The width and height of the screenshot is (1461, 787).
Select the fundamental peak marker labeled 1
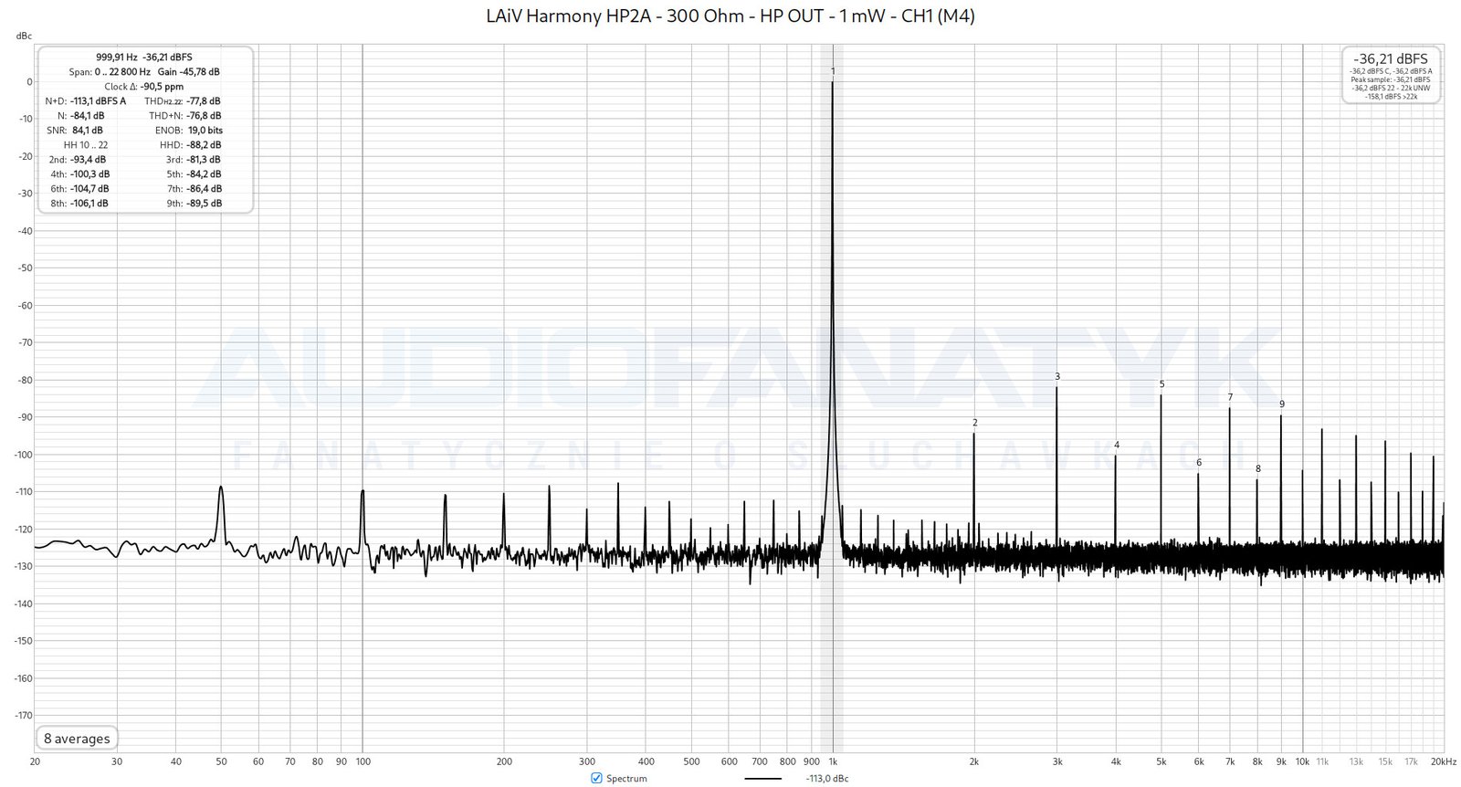pyautogui.click(x=833, y=71)
